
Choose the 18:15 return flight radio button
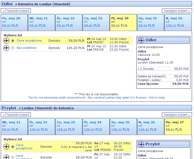(13, 157)
